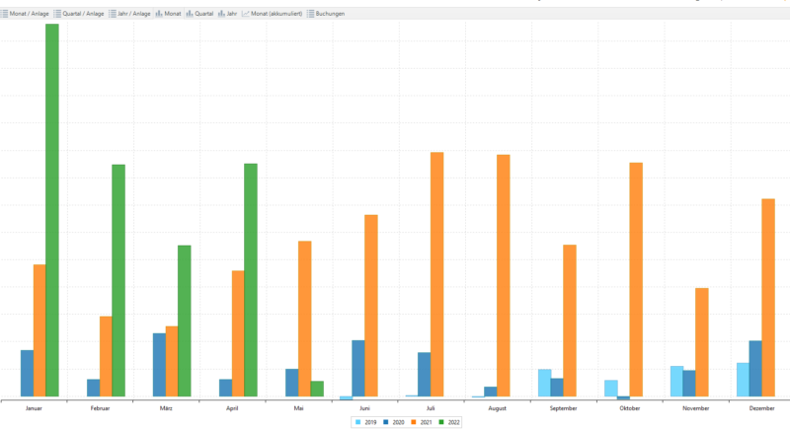Toggle the 2019 series in the legend
790x430 pixels.
(364, 422)
